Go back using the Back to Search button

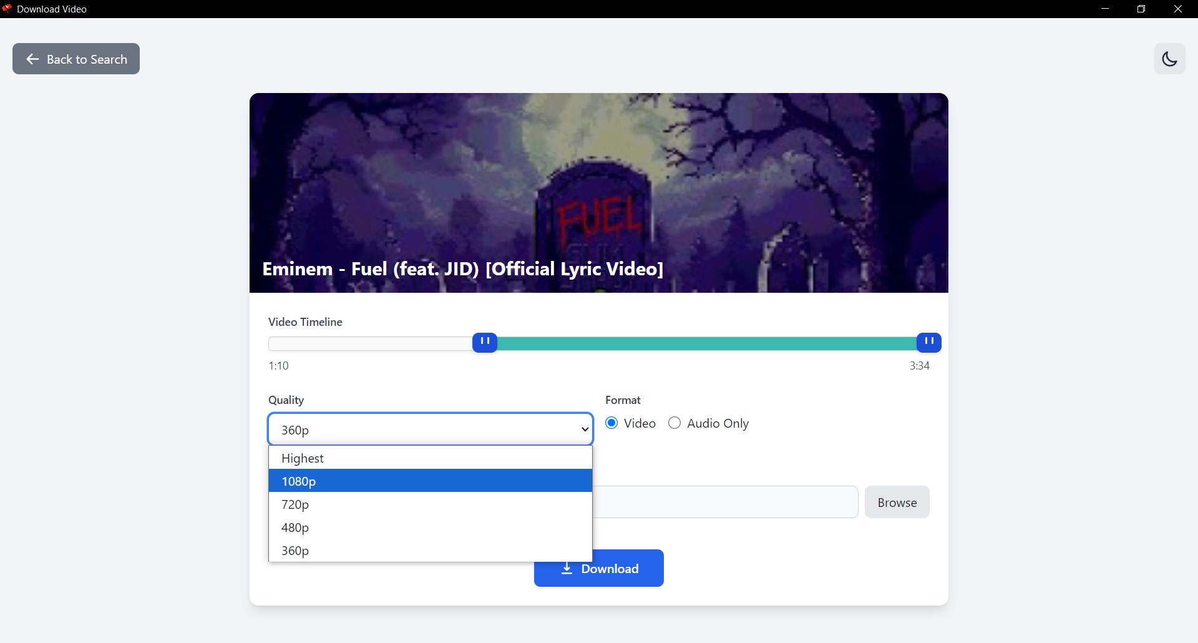tap(76, 59)
